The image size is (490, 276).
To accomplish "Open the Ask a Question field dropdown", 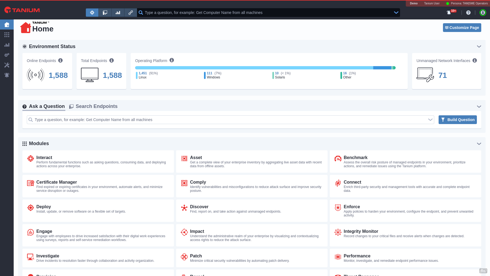I will (430, 120).
